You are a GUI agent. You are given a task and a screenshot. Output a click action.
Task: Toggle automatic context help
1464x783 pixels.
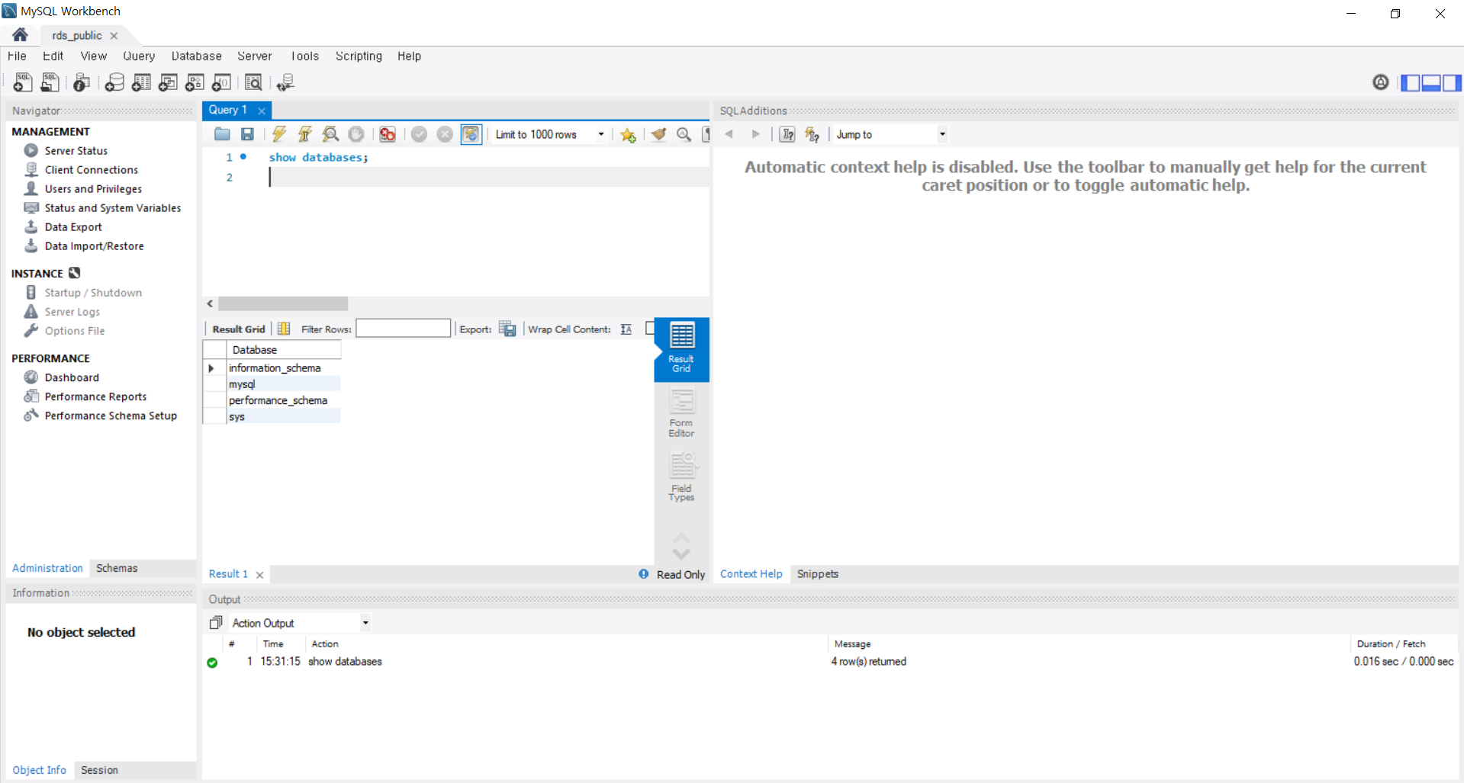pyautogui.click(x=812, y=134)
